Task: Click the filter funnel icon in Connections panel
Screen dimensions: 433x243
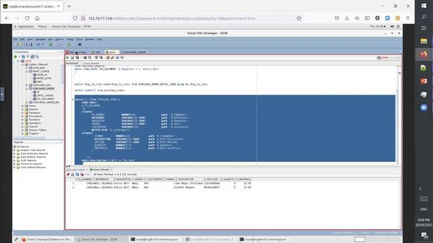Action: click(x=28, y=57)
